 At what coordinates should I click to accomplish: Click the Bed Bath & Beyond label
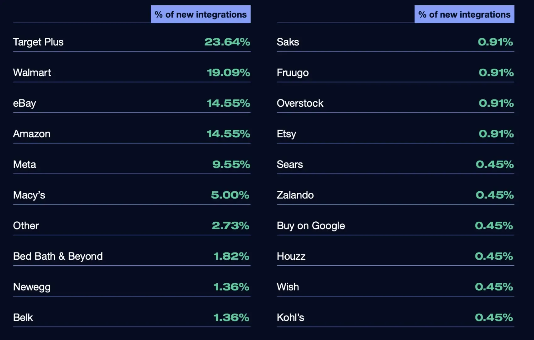58,257
